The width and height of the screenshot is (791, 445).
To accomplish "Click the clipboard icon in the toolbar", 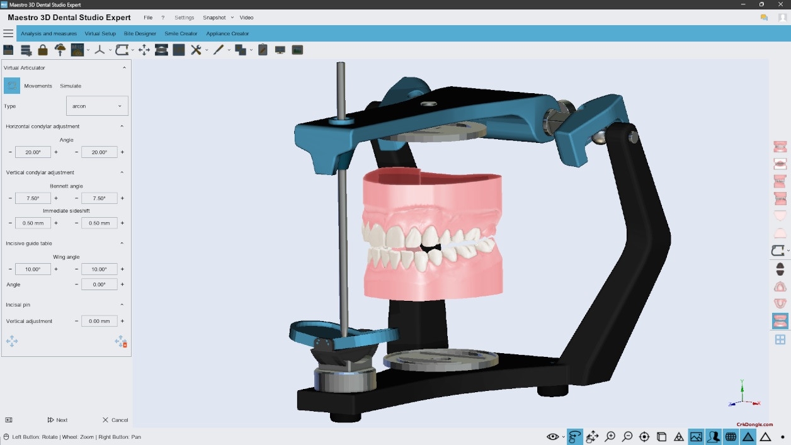I will point(263,50).
